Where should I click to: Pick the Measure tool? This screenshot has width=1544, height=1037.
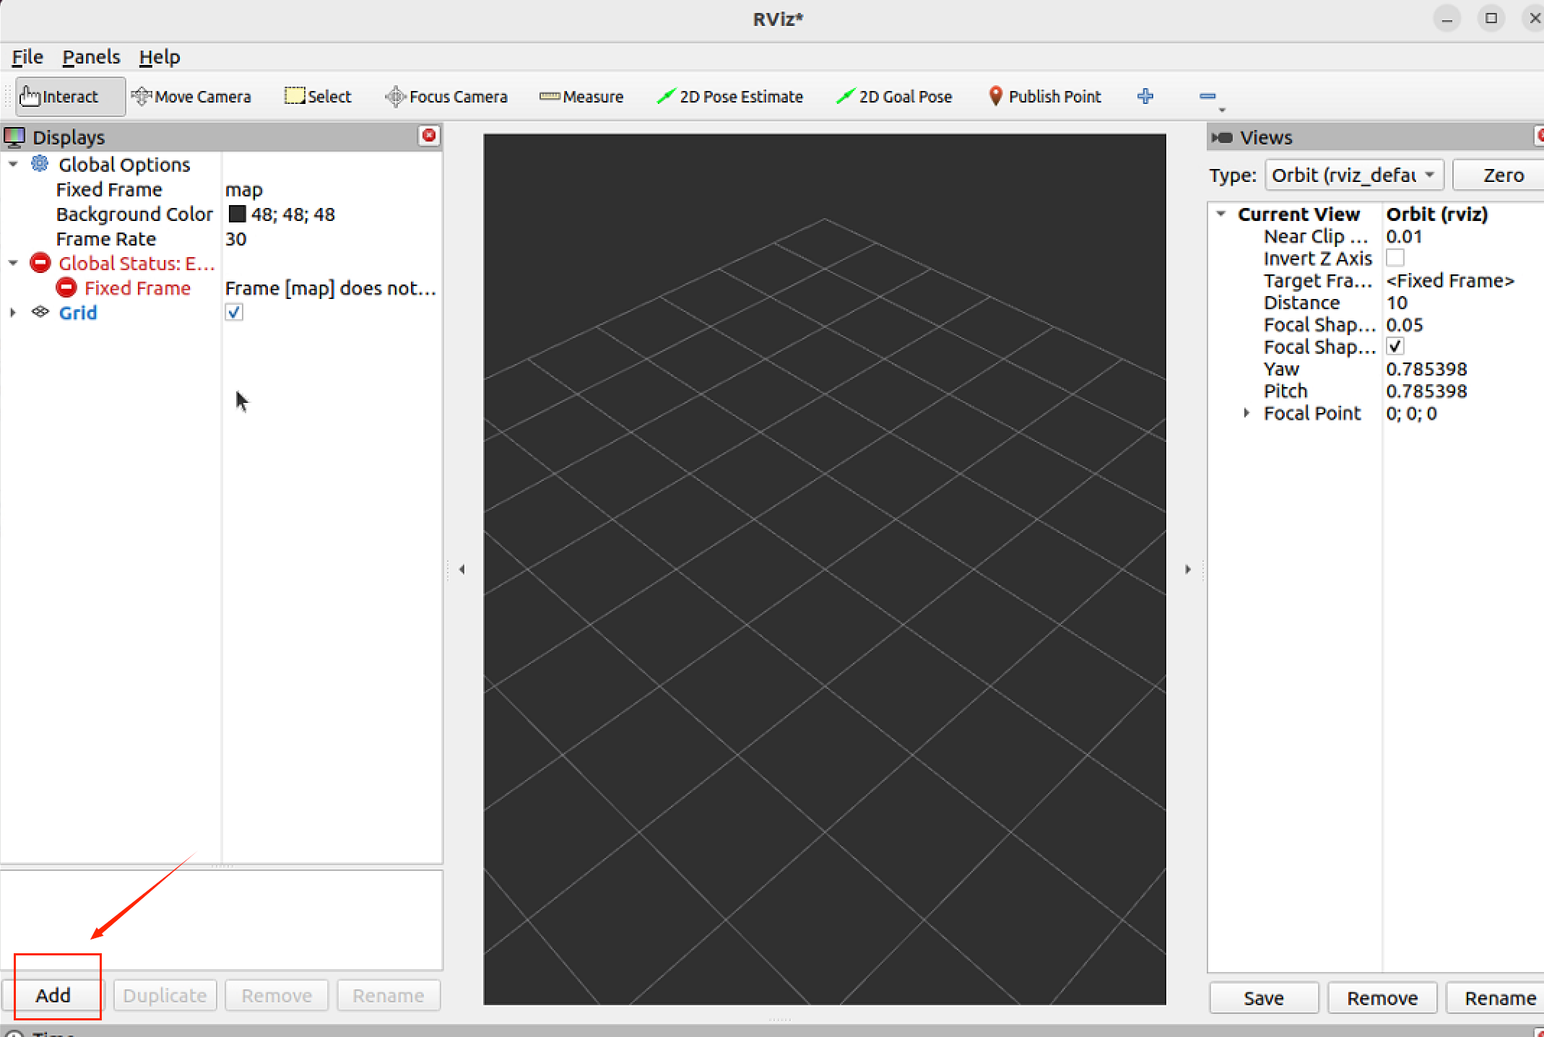pyautogui.click(x=582, y=97)
